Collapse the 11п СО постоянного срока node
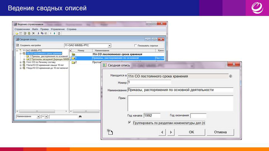Viewport: 269px width, 151px height. point(21,53)
